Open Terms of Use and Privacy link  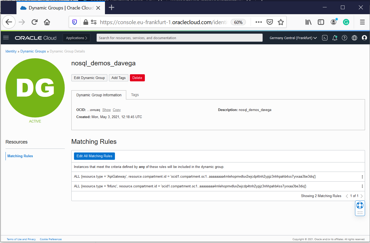coord(21,239)
